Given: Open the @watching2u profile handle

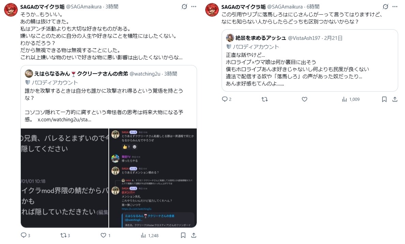Looking at the screenshot, I should pos(145,74).
